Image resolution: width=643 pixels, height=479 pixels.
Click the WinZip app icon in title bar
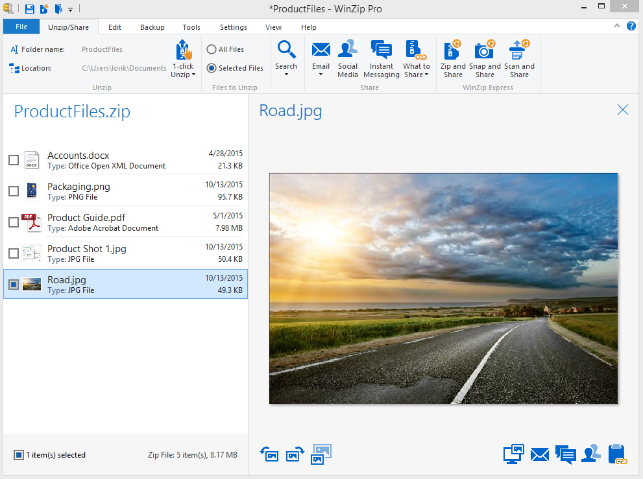pos(8,8)
